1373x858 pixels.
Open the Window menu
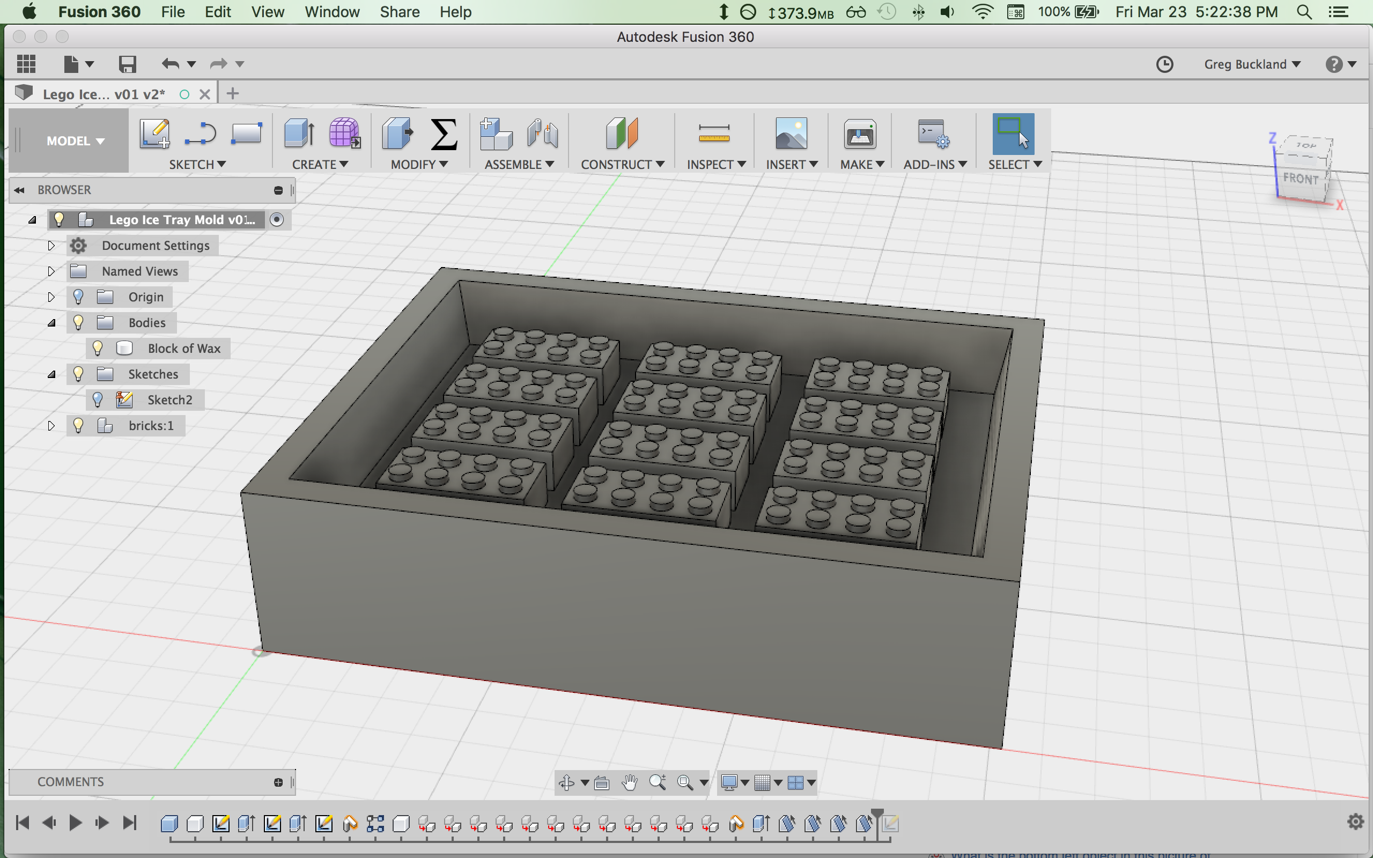click(x=332, y=12)
